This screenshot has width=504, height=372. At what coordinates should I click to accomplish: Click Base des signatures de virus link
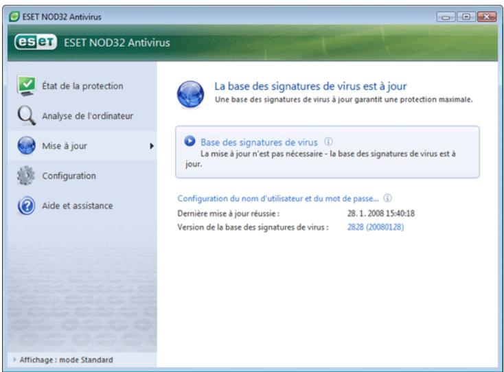259,142
